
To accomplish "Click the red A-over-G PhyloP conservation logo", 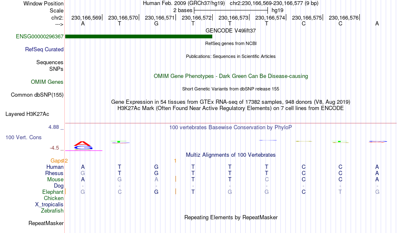I will (83, 145).
